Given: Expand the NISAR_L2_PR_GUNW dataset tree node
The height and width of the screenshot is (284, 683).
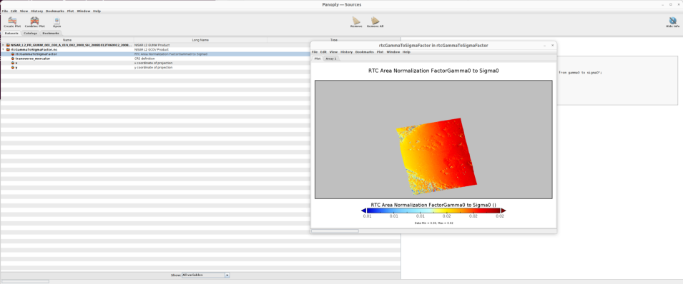Looking at the screenshot, I should pyautogui.click(x=4, y=45).
